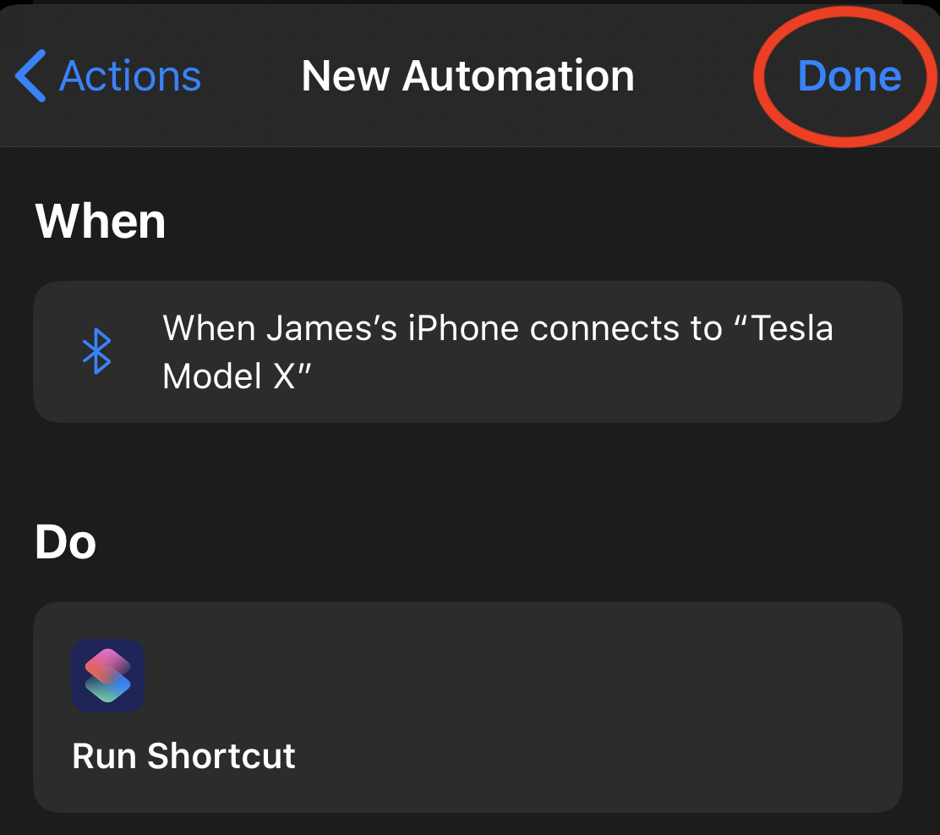940x835 pixels.
Task: Tap the "Model X" text line
Action: coord(237,376)
